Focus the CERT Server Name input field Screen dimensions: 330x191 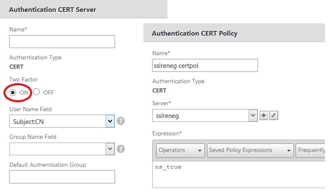coord(62,42)
